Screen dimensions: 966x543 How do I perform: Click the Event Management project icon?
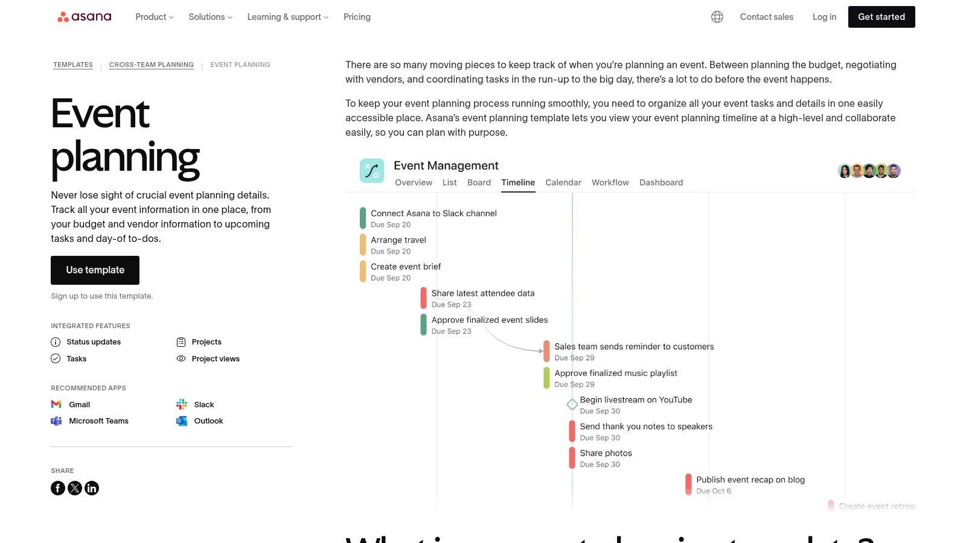point(372,171)
